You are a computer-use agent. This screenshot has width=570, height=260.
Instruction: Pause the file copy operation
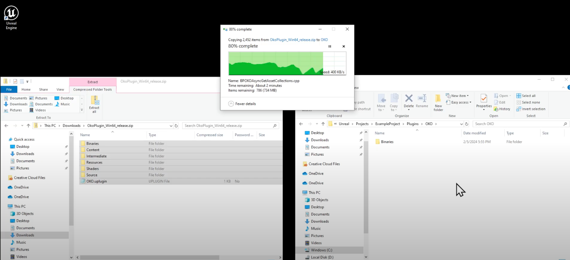[330, 46]
